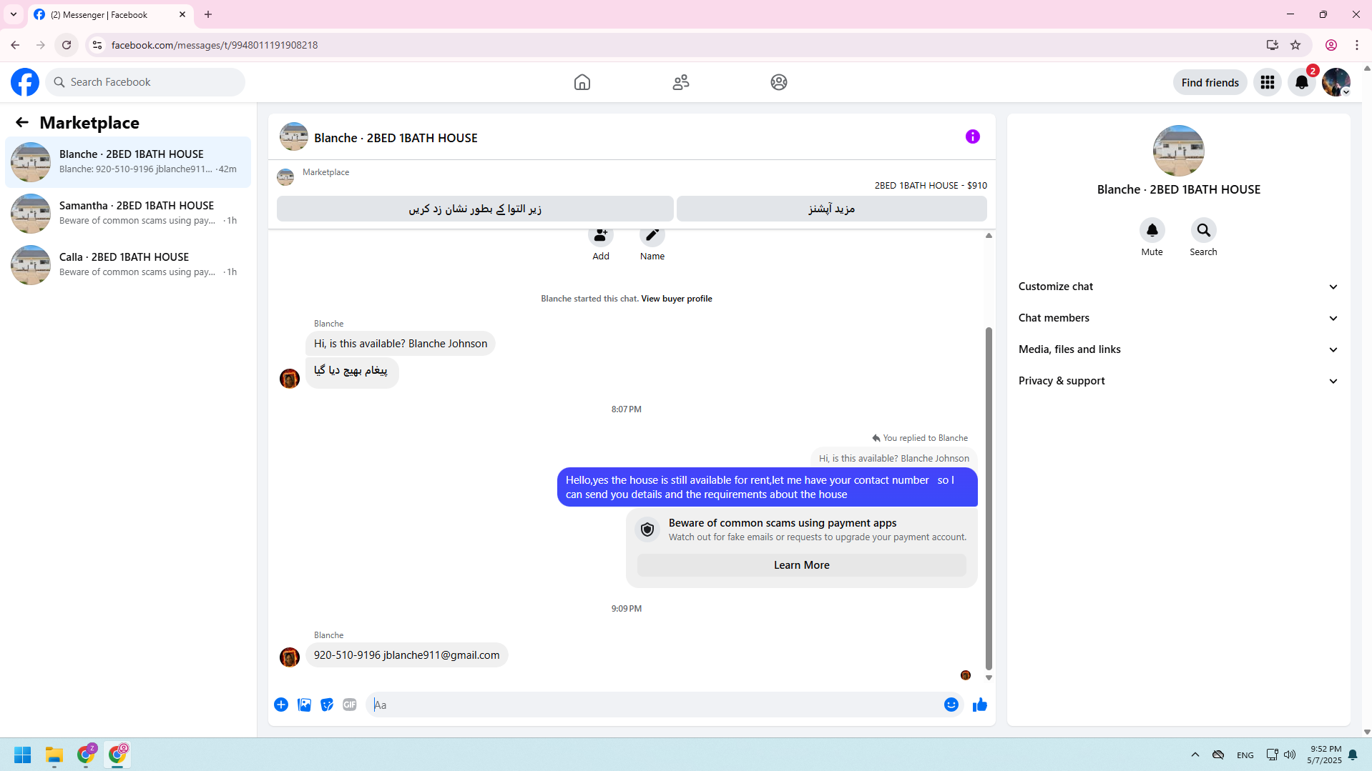Click the conversation header house thumbnail
Viewport: 1372px width, 771px height.
pos(293,136)
